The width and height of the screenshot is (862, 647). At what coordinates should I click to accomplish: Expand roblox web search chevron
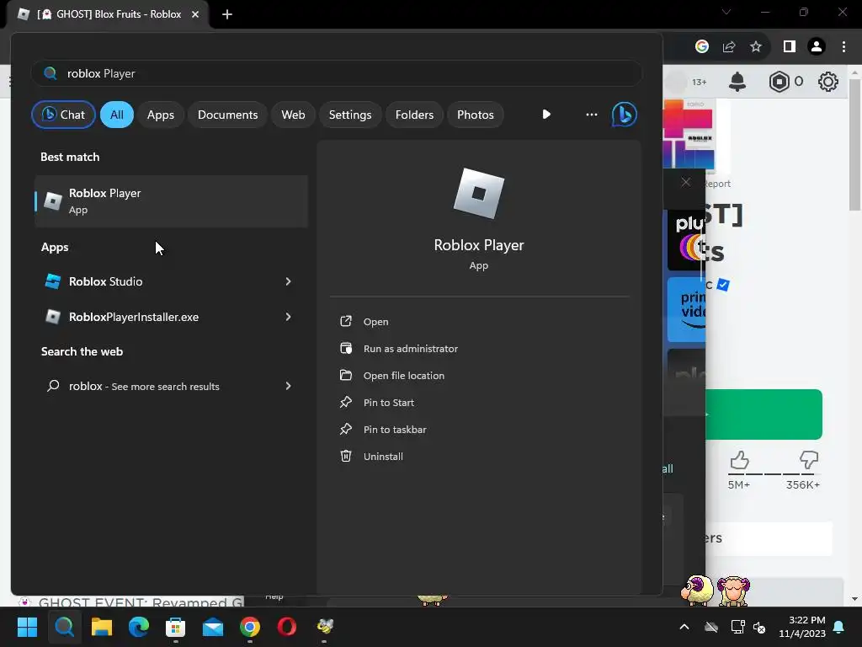(x=288, y=386)
